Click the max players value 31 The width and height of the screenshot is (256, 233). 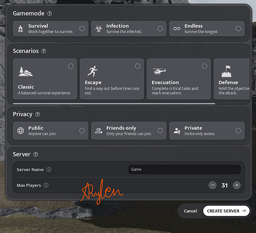pos(224,185)
